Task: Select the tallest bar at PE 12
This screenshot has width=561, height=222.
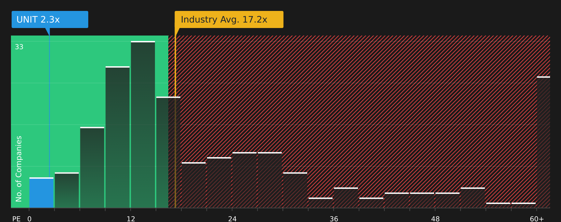Action: coord(143,124)
